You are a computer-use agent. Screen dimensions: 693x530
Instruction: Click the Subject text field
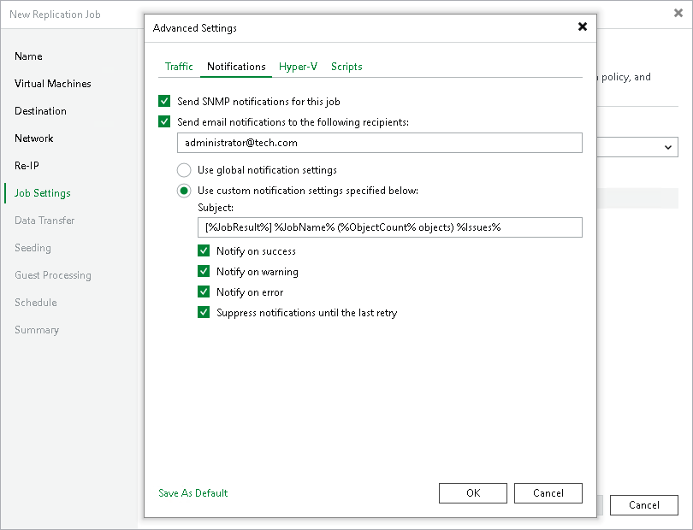pos(390,227)
